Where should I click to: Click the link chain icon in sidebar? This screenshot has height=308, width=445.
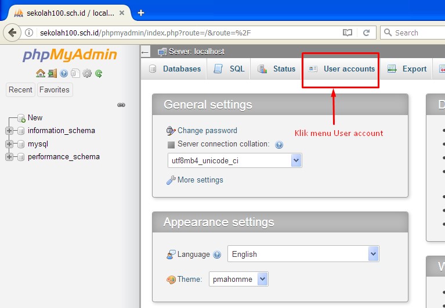pyautogui.click(x=121, y=105)
